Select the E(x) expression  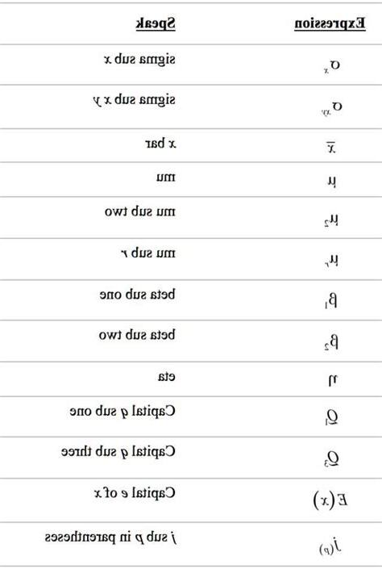click(330, 500)
